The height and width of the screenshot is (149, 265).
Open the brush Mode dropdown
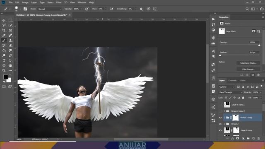[x=50, y=9]
